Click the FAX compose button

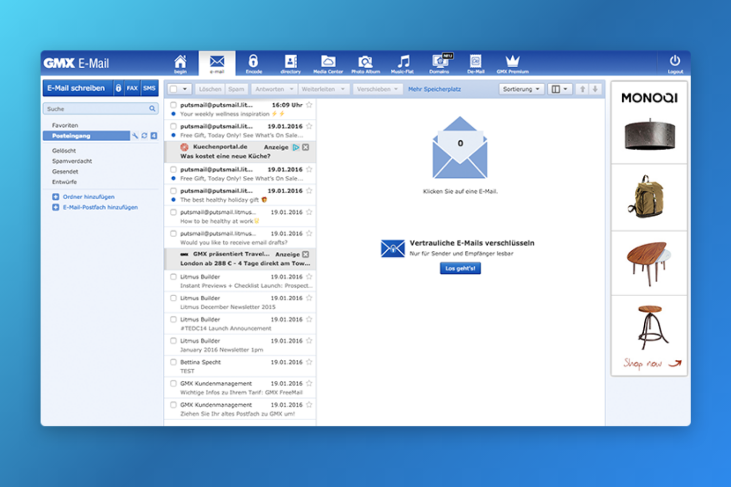[x=132, y=88]
